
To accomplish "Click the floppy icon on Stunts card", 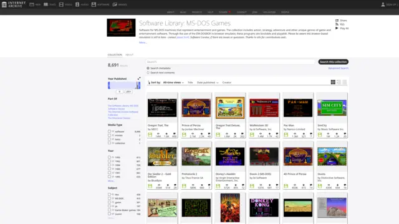I will pyautogui.click(x=320, y=186).
